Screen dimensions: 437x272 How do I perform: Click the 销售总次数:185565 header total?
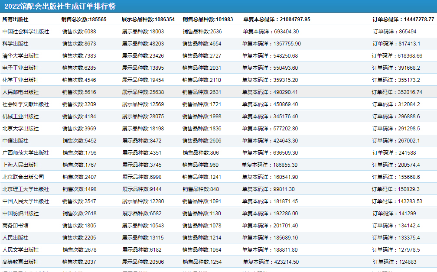(x=84, y=19)
